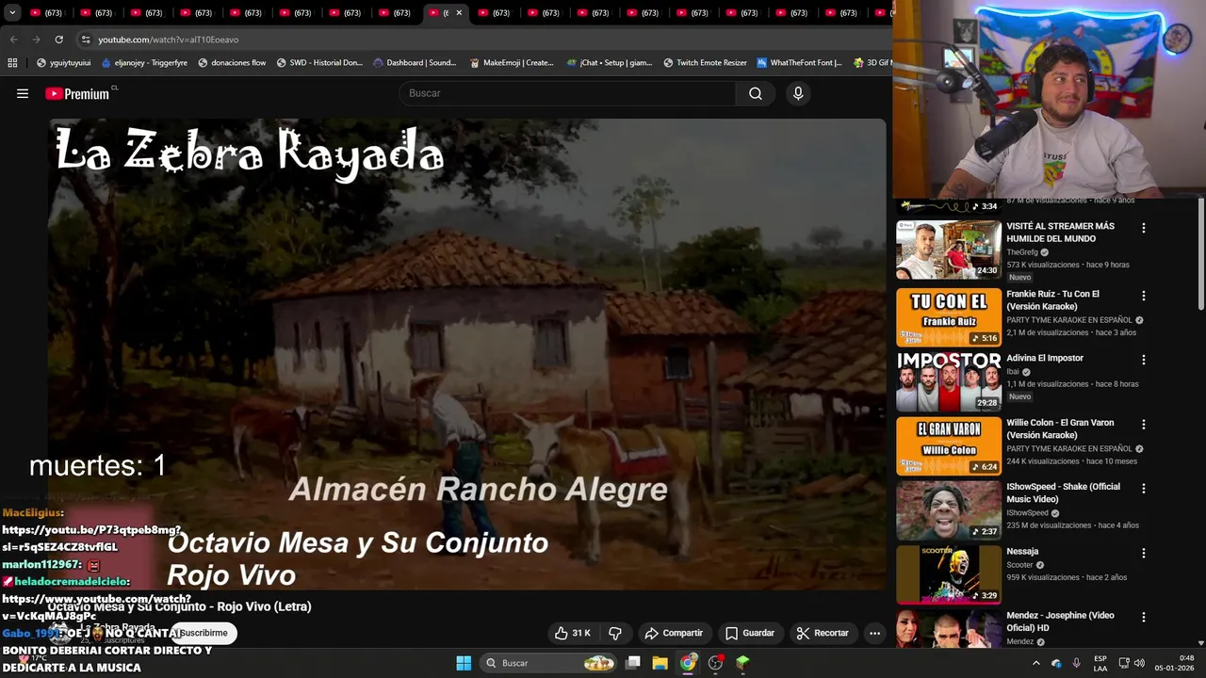This screenshot has height=678, width=1206.
Task: Open jChat Setup bookmark
Action: point(610,63)
